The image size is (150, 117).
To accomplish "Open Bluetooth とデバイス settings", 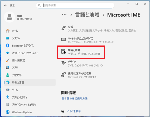I will click(x=22, y=45).
